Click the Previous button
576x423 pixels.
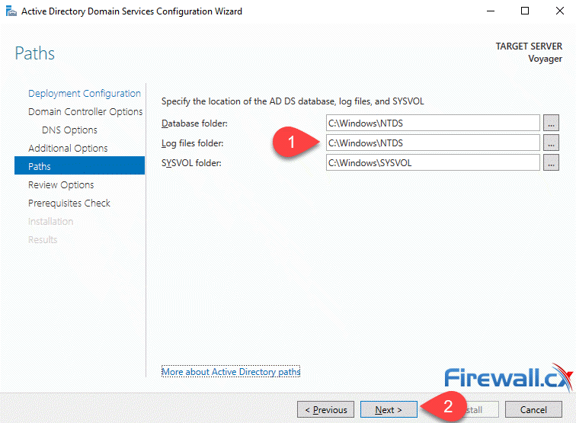point(325,409)
